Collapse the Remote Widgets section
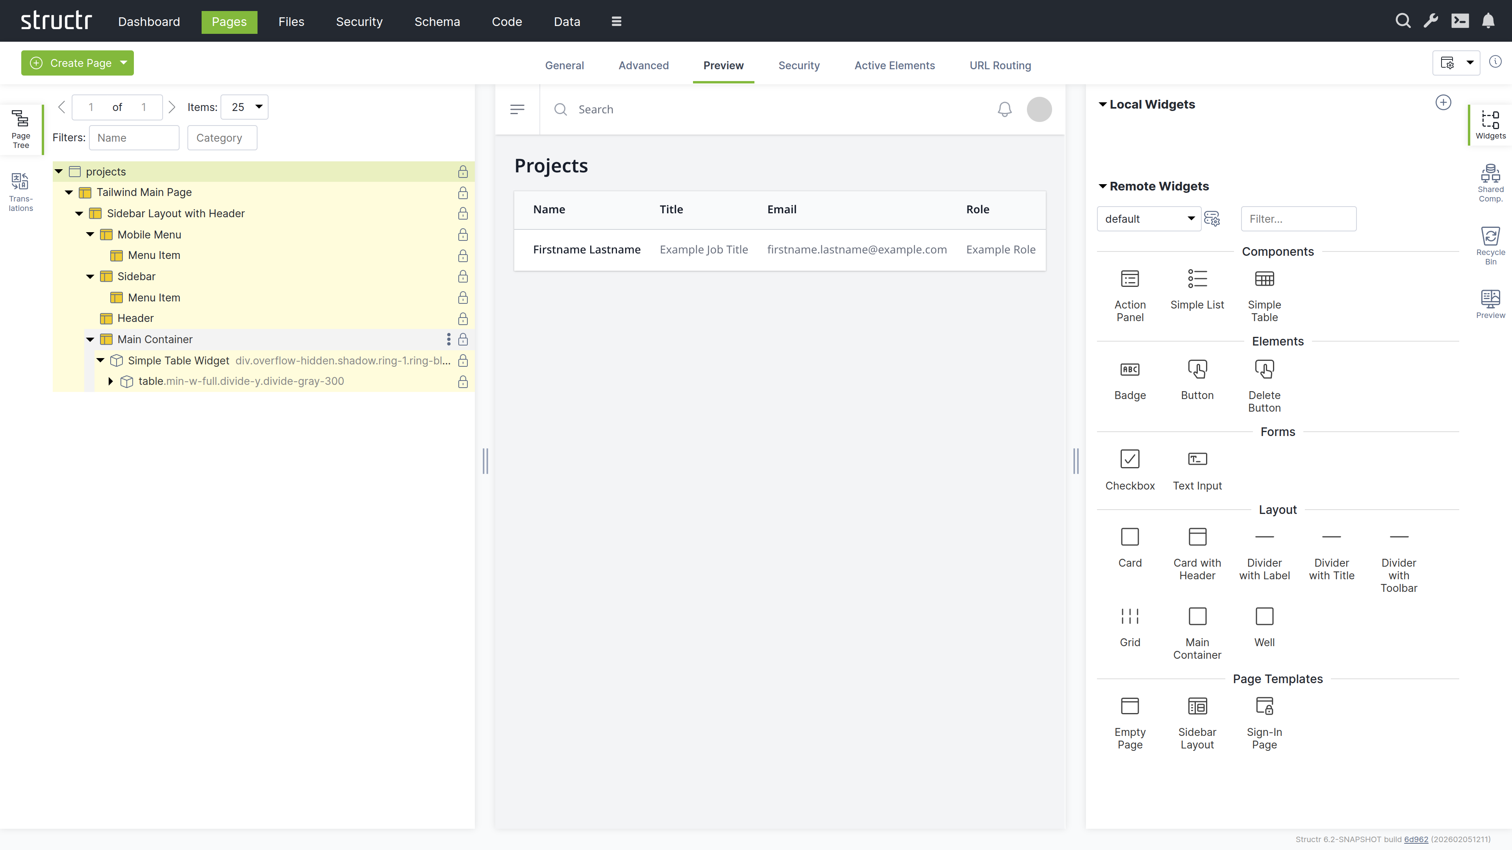Image resolution: width=1512 pixels, height=850 pixels. [1102, 187]
